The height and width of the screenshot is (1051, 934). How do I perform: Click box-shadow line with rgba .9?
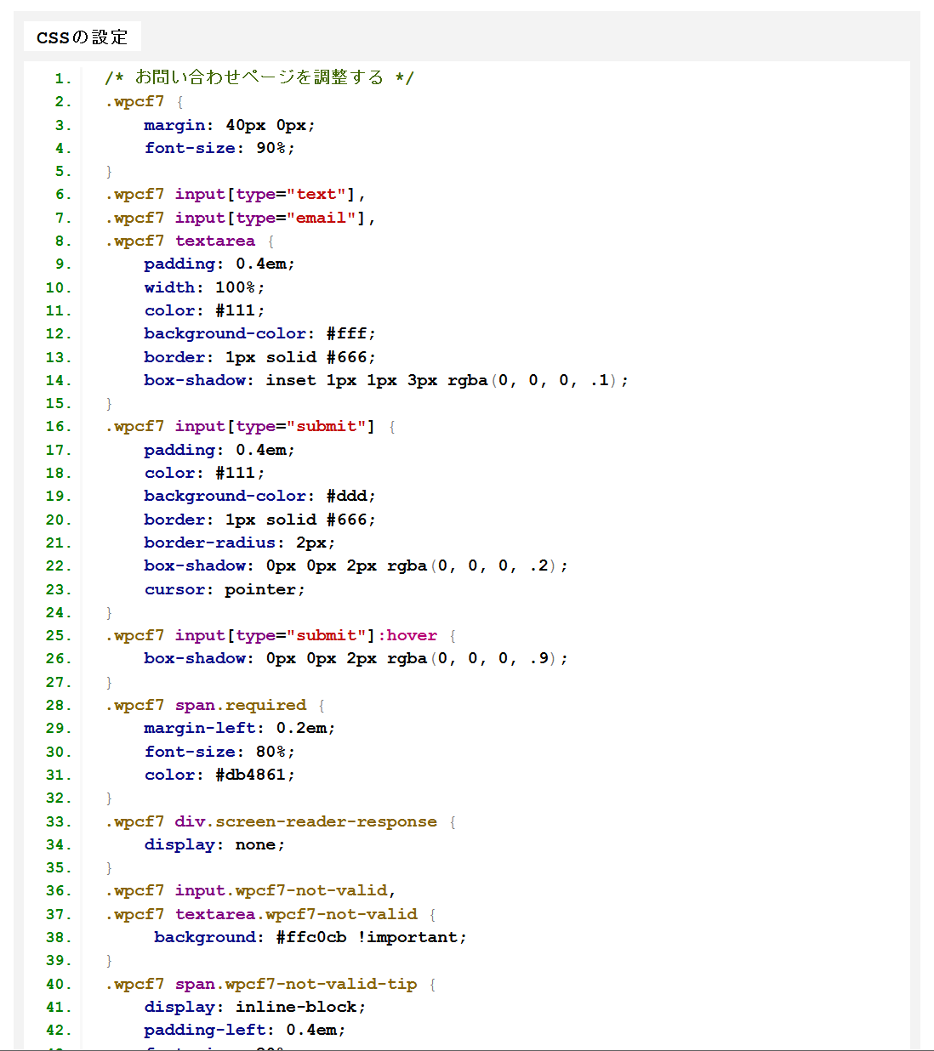(356, 659)
